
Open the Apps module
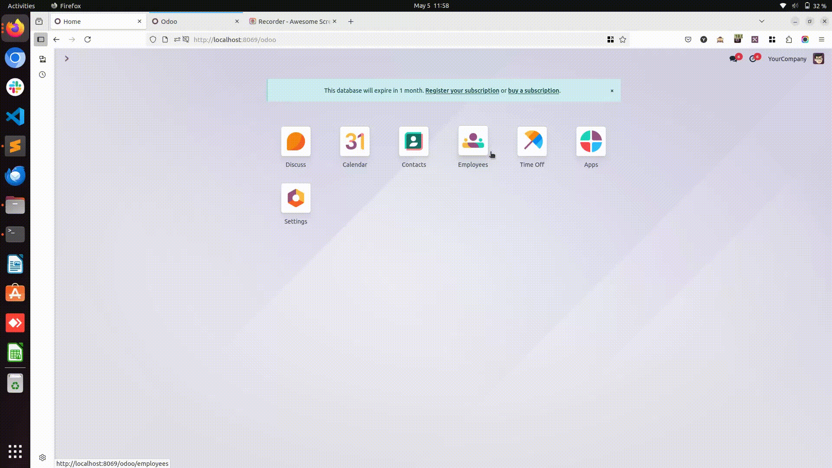(x=591, y=142)
